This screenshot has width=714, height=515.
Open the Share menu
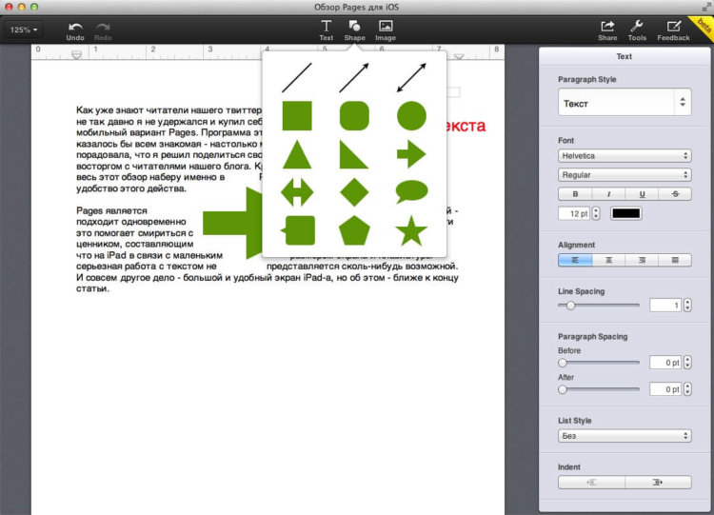tap(608, 30)
